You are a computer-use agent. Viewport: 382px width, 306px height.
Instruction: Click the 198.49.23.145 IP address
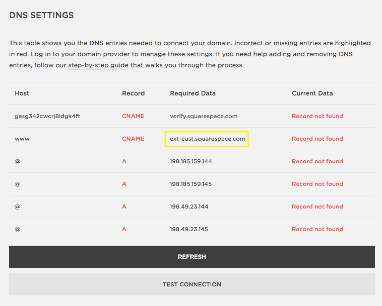[189, 229]
